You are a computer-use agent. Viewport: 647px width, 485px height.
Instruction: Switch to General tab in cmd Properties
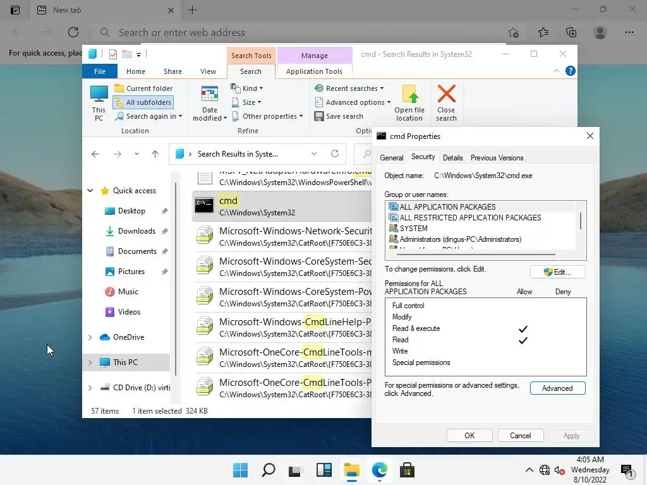click(392, 157)
